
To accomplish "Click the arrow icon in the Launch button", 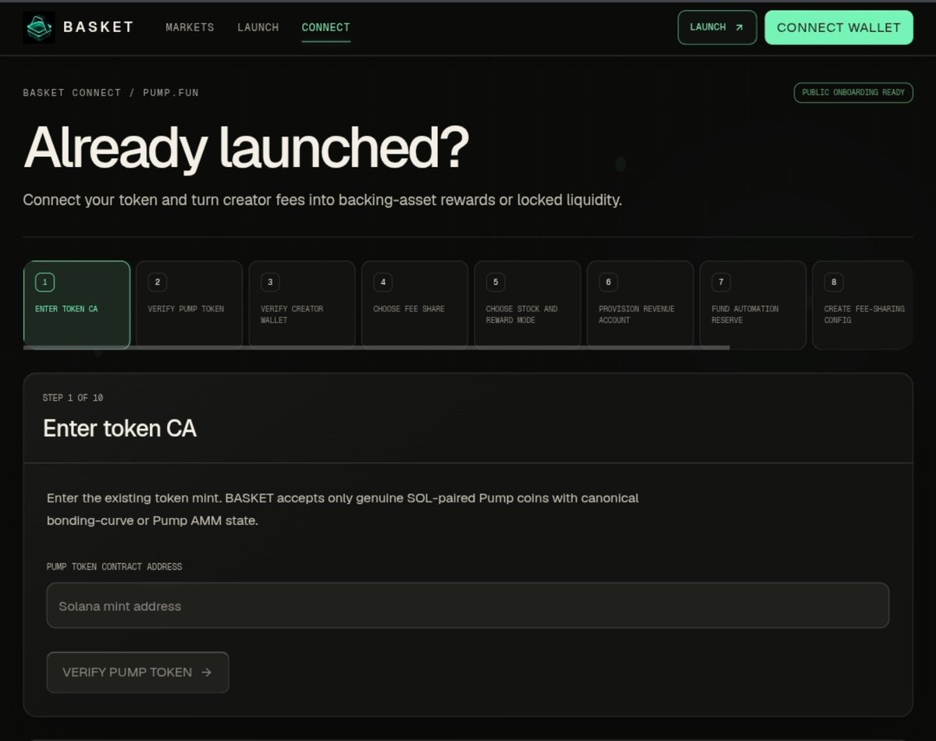I will point(739,27).
